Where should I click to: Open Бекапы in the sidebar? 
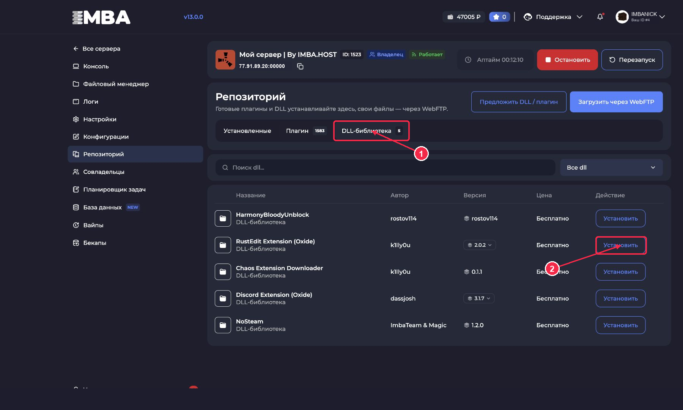coord(135,243)
